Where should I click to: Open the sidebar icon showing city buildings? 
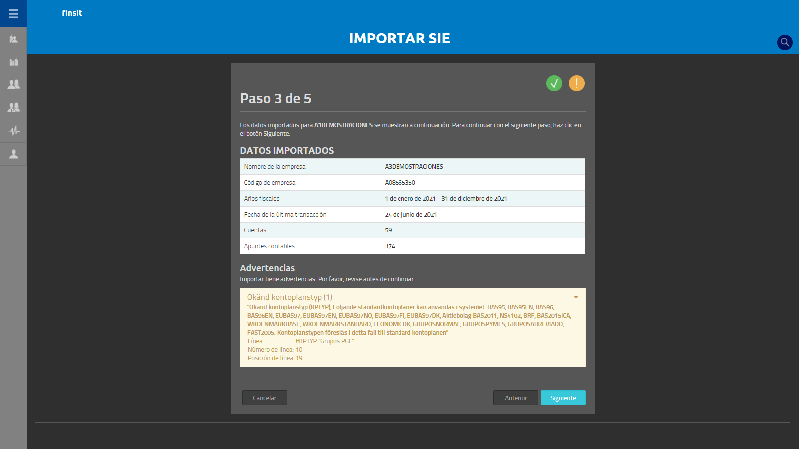click(x=13, y=62)
